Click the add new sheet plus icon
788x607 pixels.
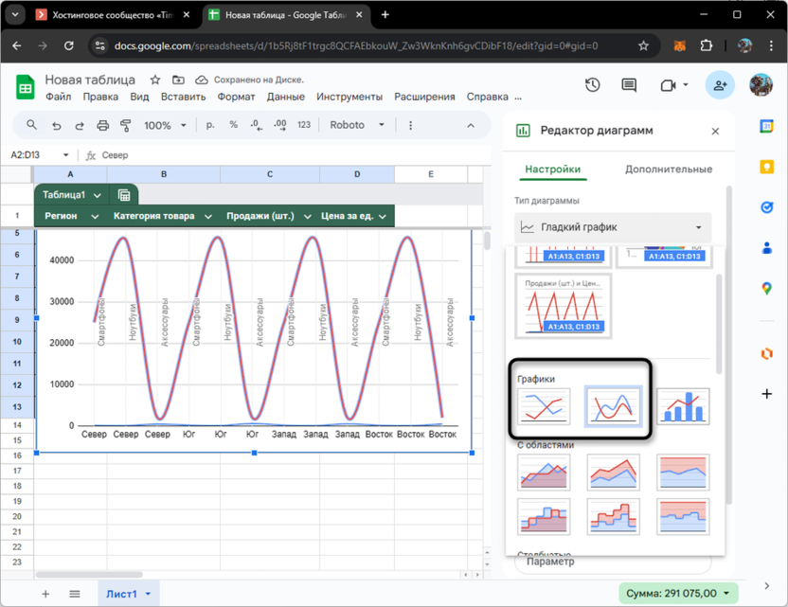45,594
